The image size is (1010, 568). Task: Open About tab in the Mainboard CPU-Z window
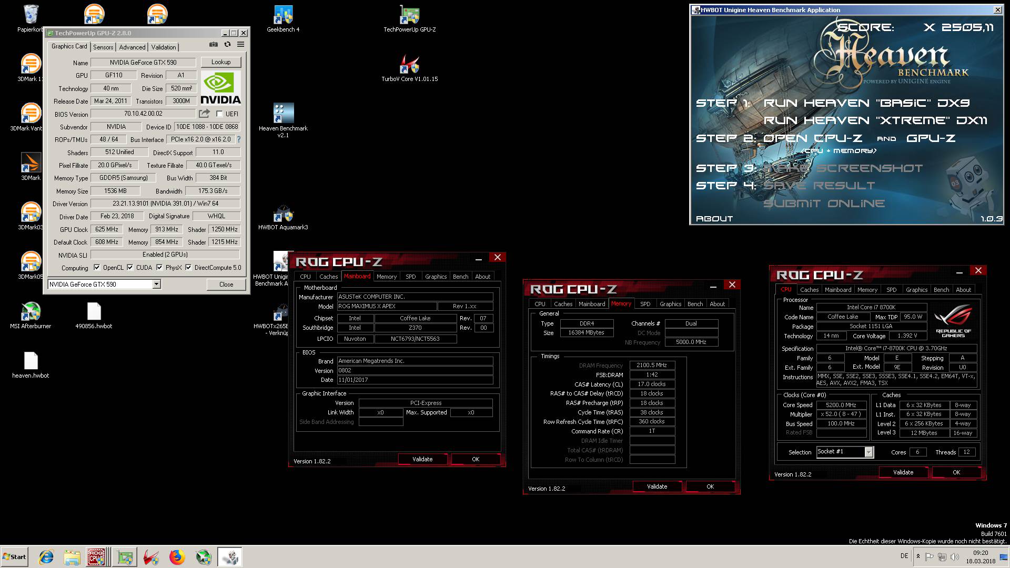pos(482,277)
